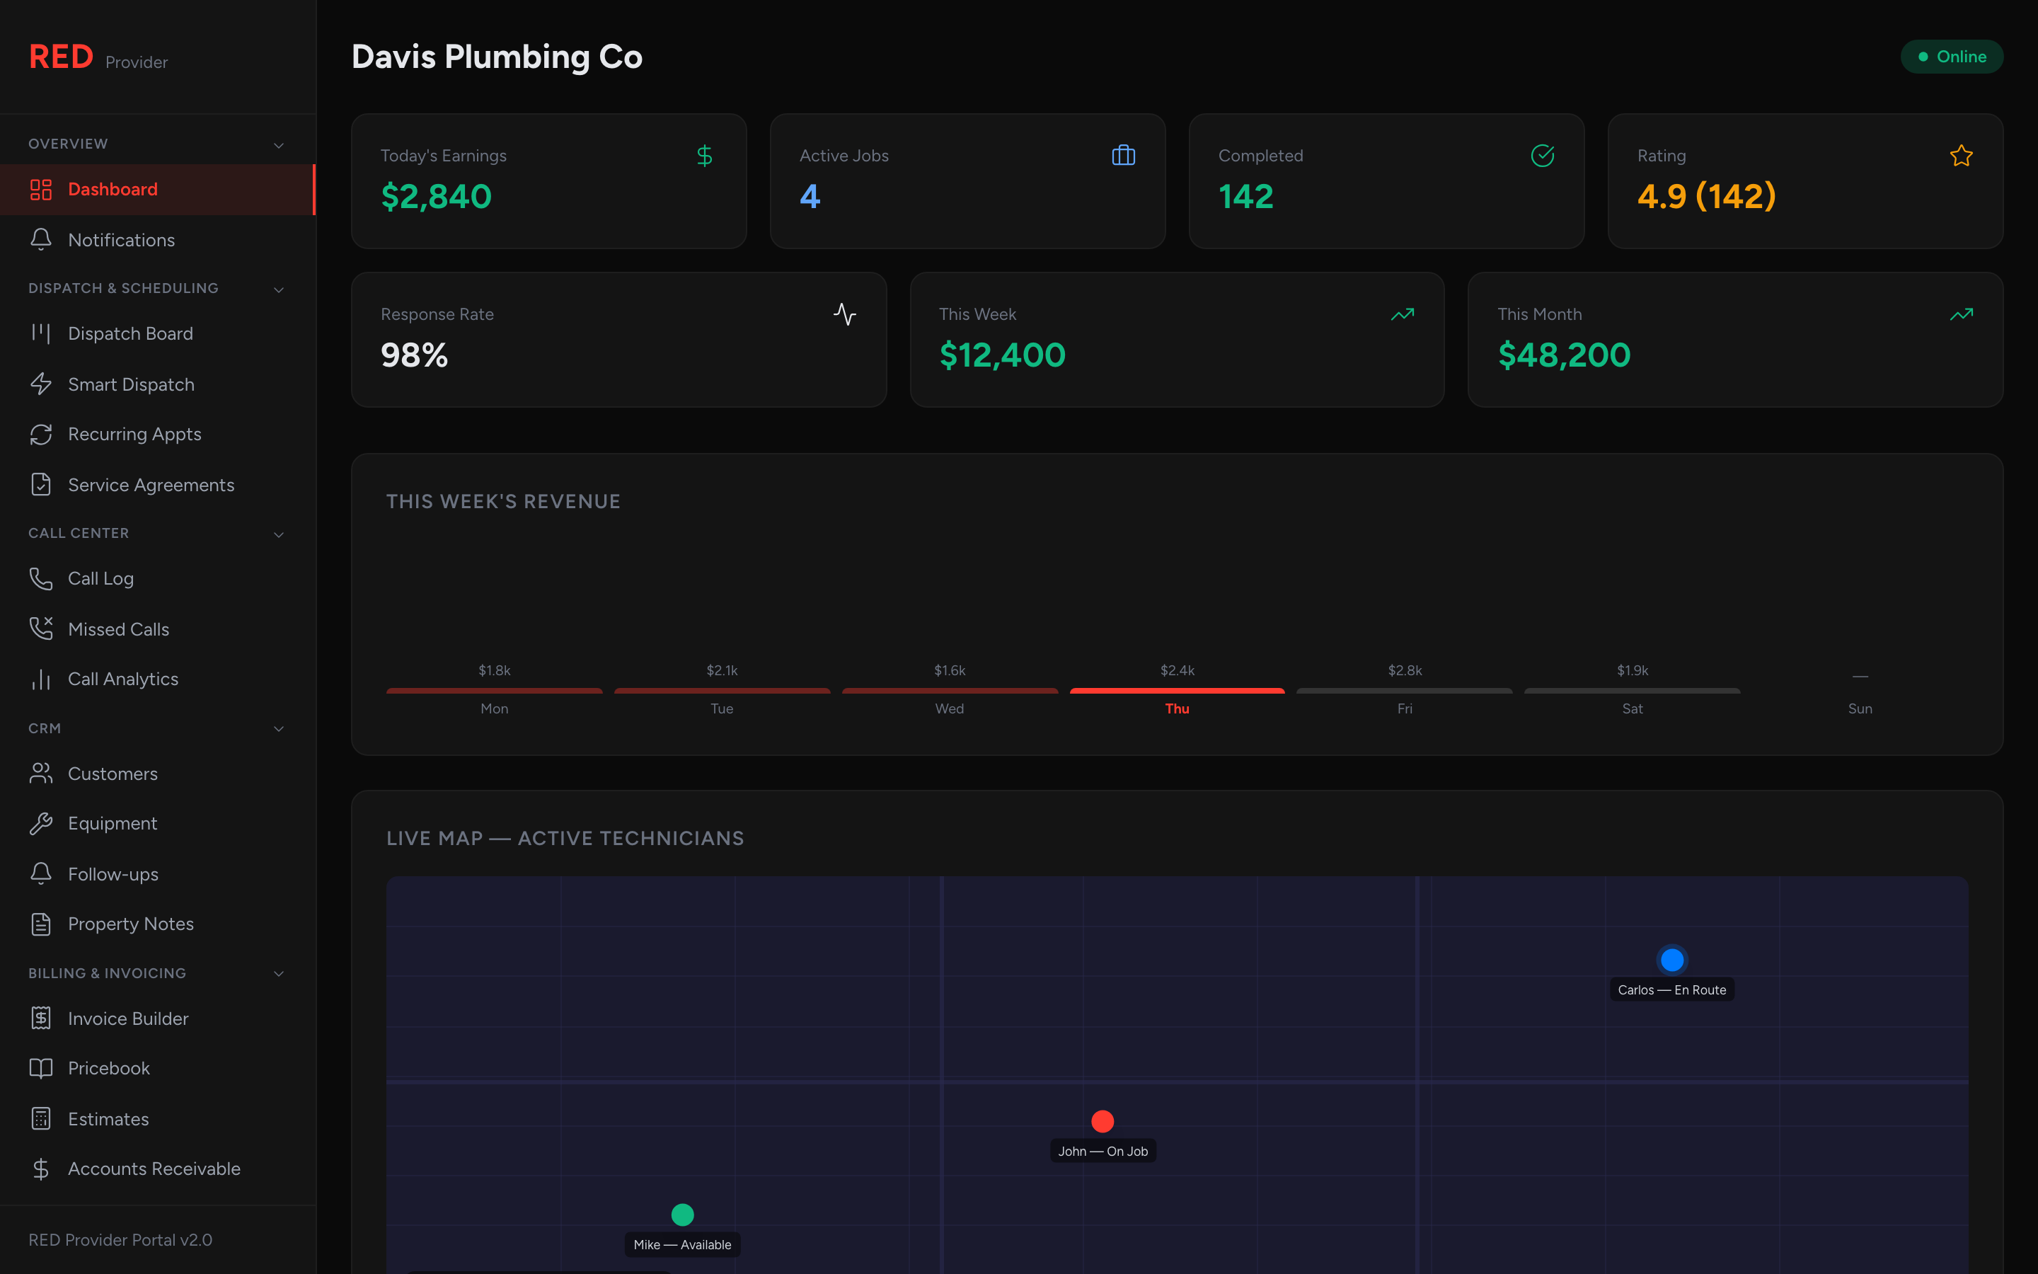
Task: Open the Smart Dispatch page
Action: point(158,384)
